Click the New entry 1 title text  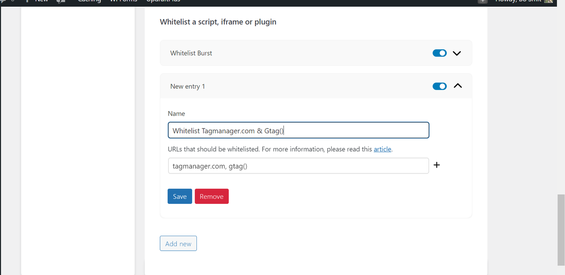(188, 87)
